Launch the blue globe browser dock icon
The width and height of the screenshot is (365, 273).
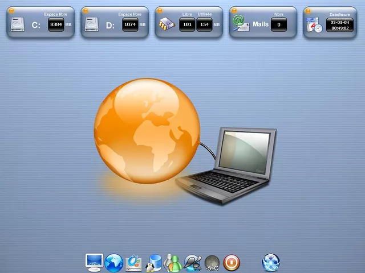tap(114, 262)
